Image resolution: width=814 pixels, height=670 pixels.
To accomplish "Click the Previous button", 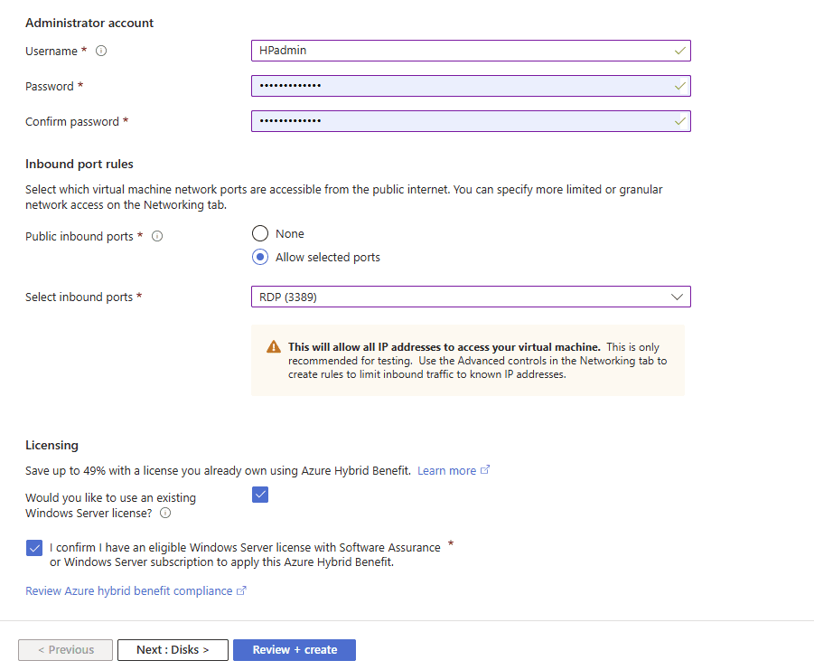I will (65, 650).
